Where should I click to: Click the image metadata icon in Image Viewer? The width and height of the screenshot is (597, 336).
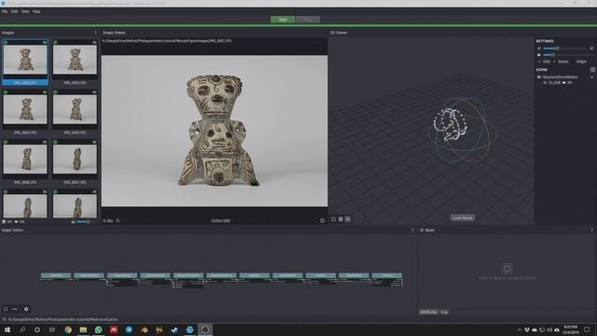pyautogui.click(x=322, y=220)
